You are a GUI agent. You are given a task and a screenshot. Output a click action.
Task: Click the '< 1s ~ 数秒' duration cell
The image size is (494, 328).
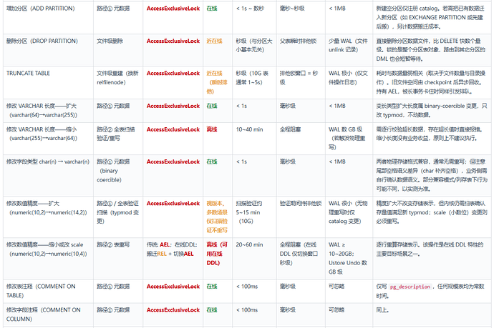point(255,17)
